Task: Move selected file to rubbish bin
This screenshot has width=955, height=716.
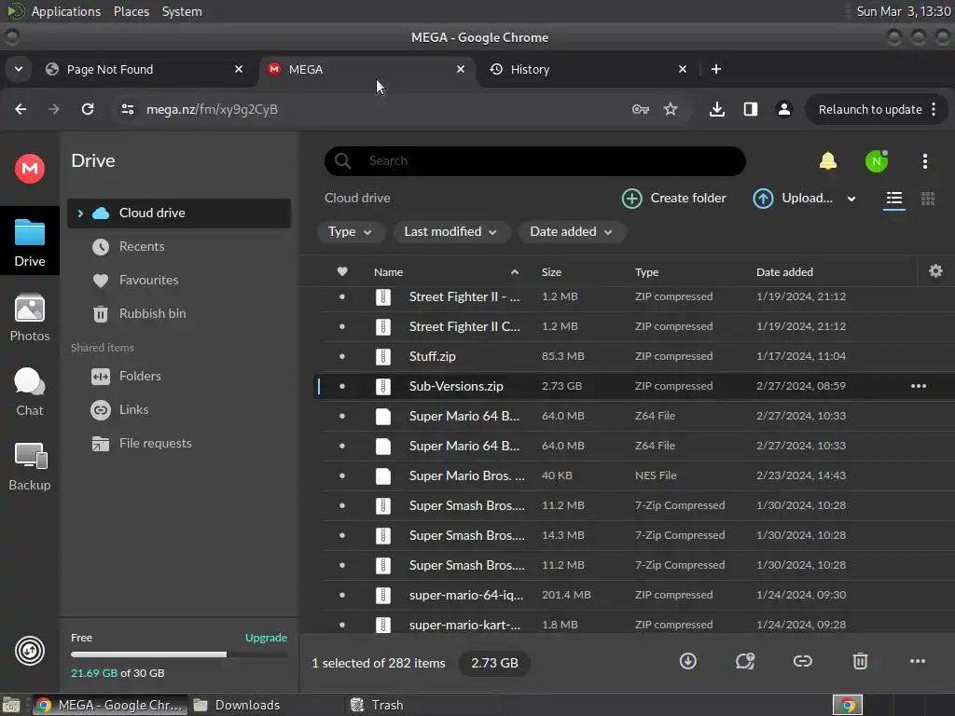Action: [860, 661]
